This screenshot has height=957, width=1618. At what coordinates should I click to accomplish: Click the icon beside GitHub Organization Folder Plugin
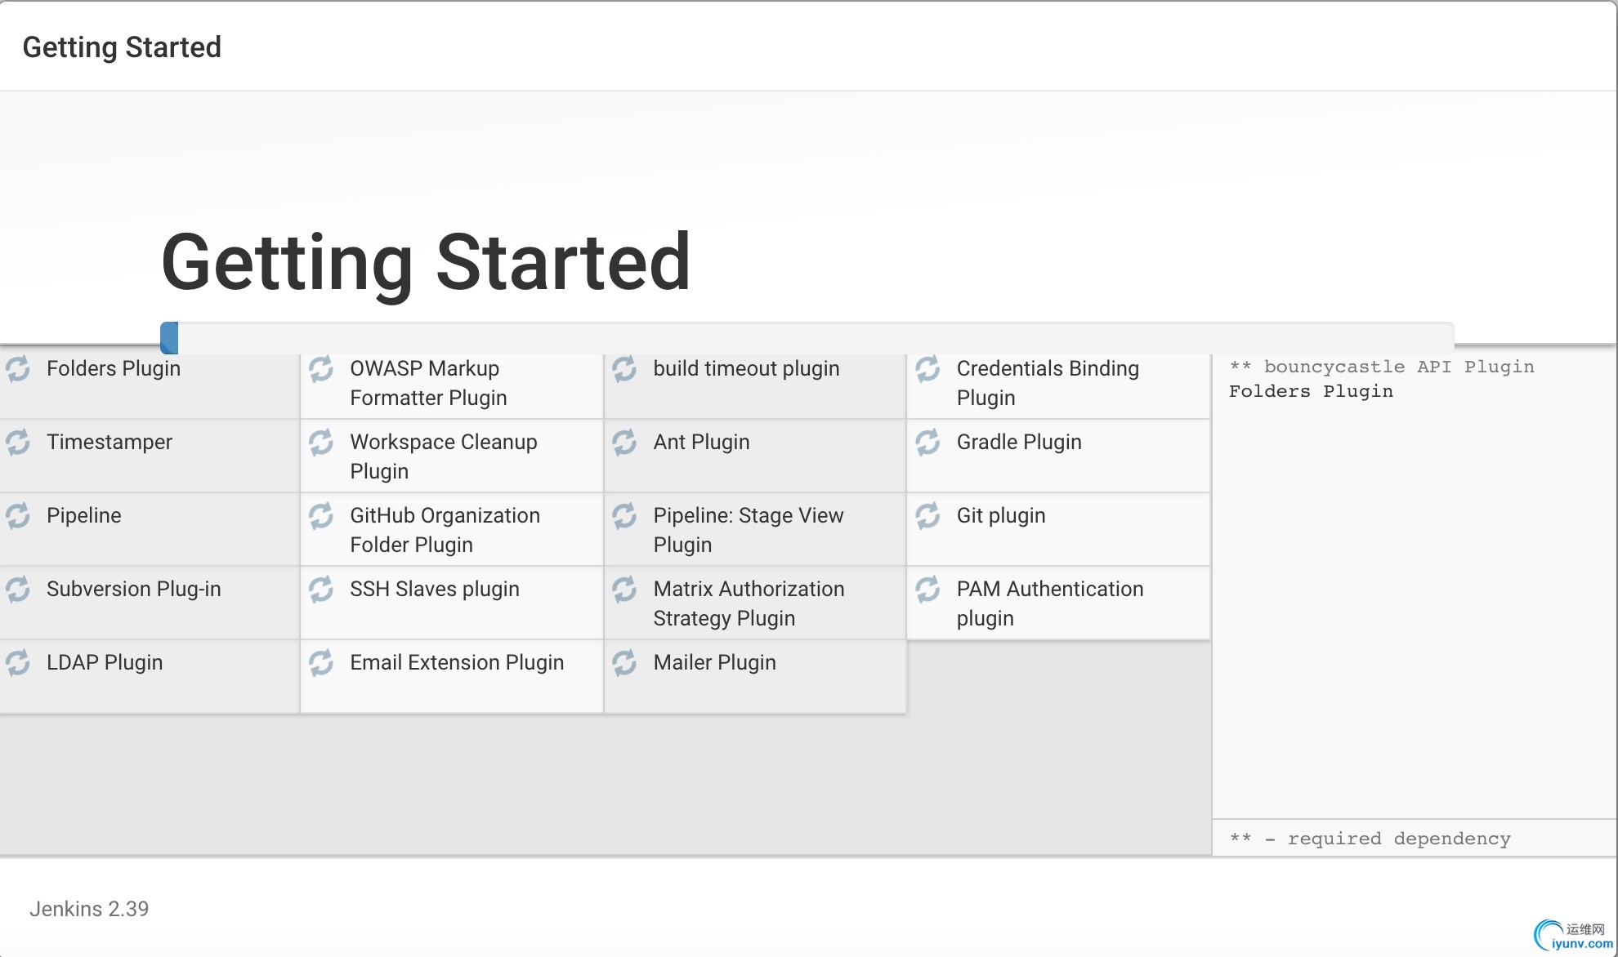pos(321,515)
